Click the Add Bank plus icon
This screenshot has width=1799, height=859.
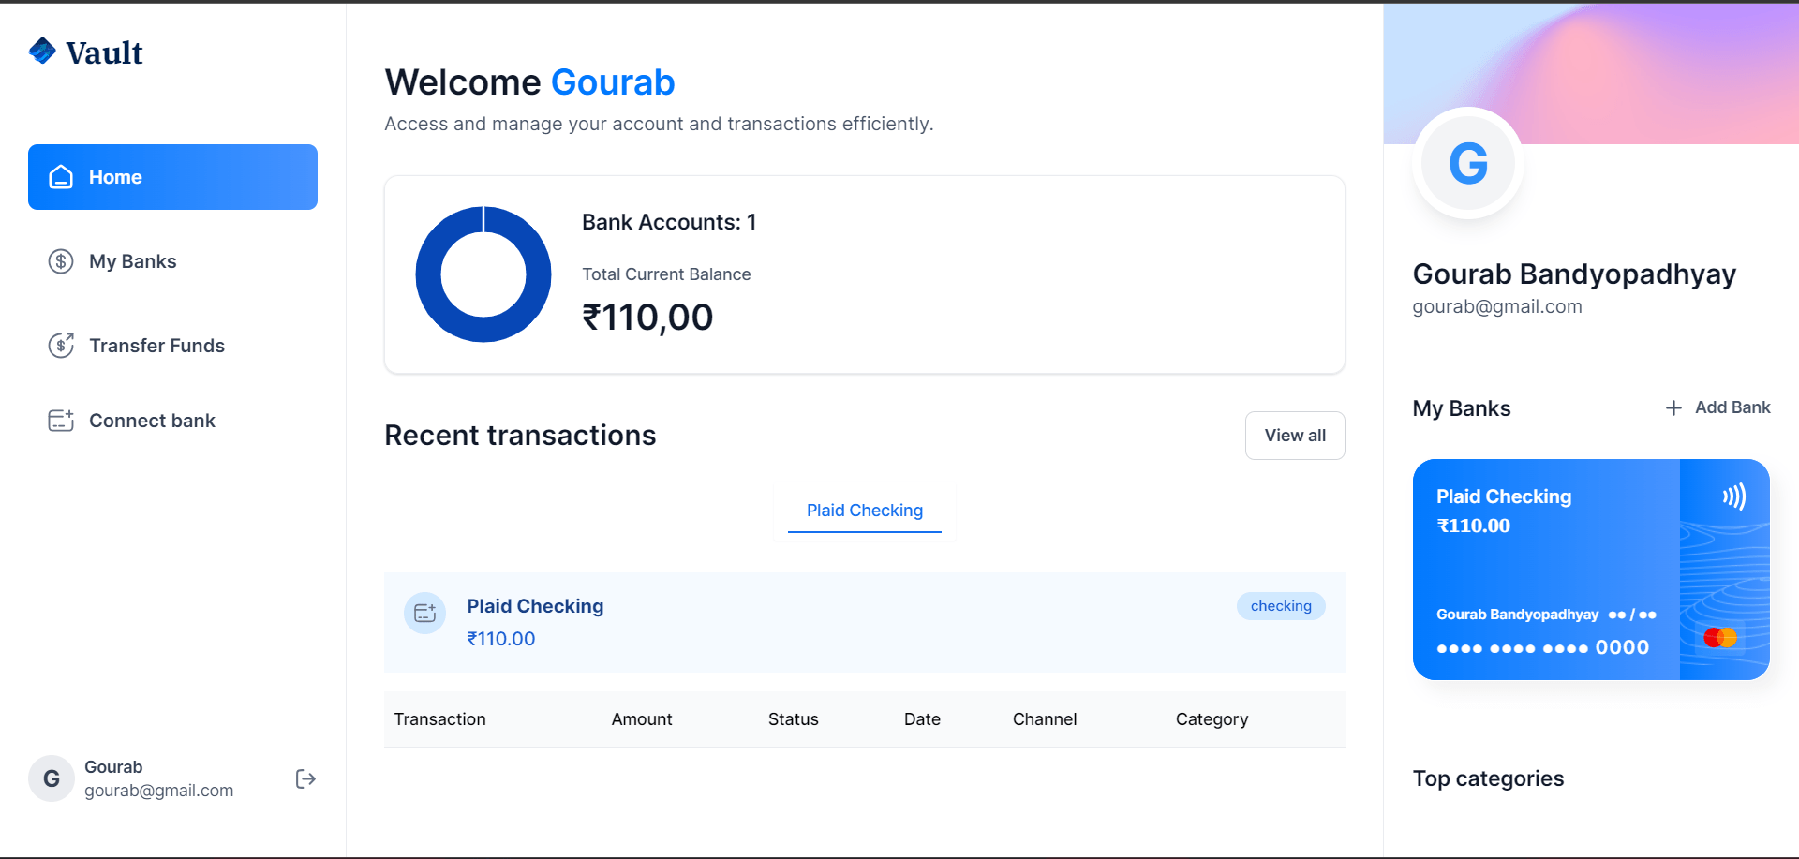point(1673,407)
